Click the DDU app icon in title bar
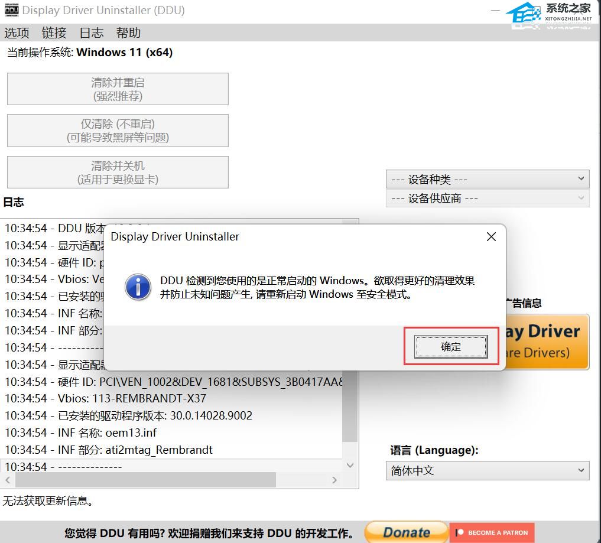Viewport: 601px width, 543px height. (11, 11)
